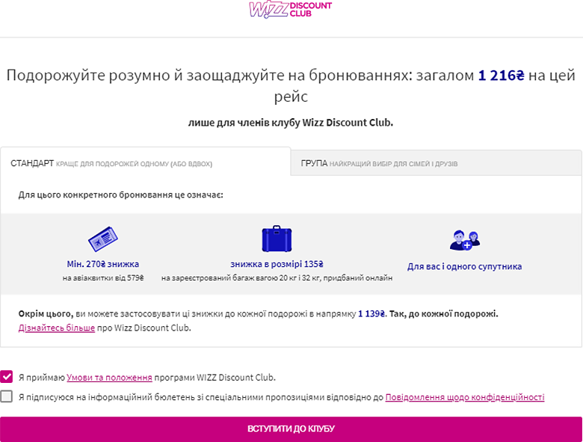Image resolution: width=583 pixels, height=442 pixels.
Task: Click the знижка в розмірі 135₴ label
Action: [277, 264]
